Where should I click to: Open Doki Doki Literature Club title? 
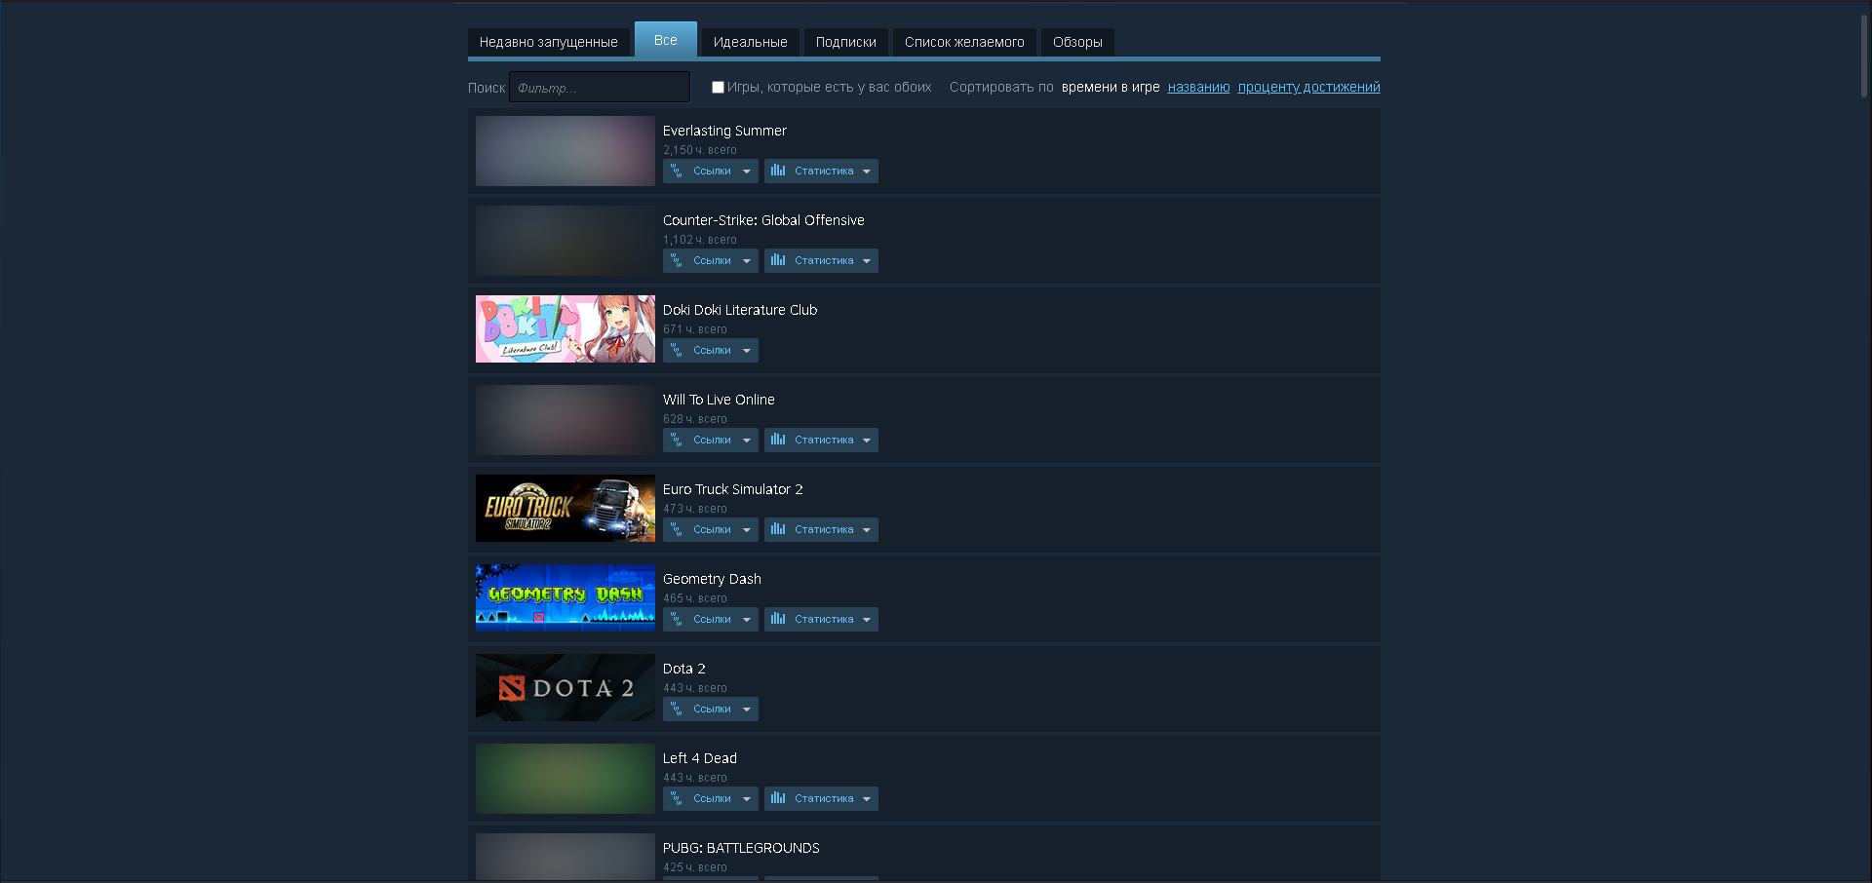pyautogui.click(x=740, y=310)
